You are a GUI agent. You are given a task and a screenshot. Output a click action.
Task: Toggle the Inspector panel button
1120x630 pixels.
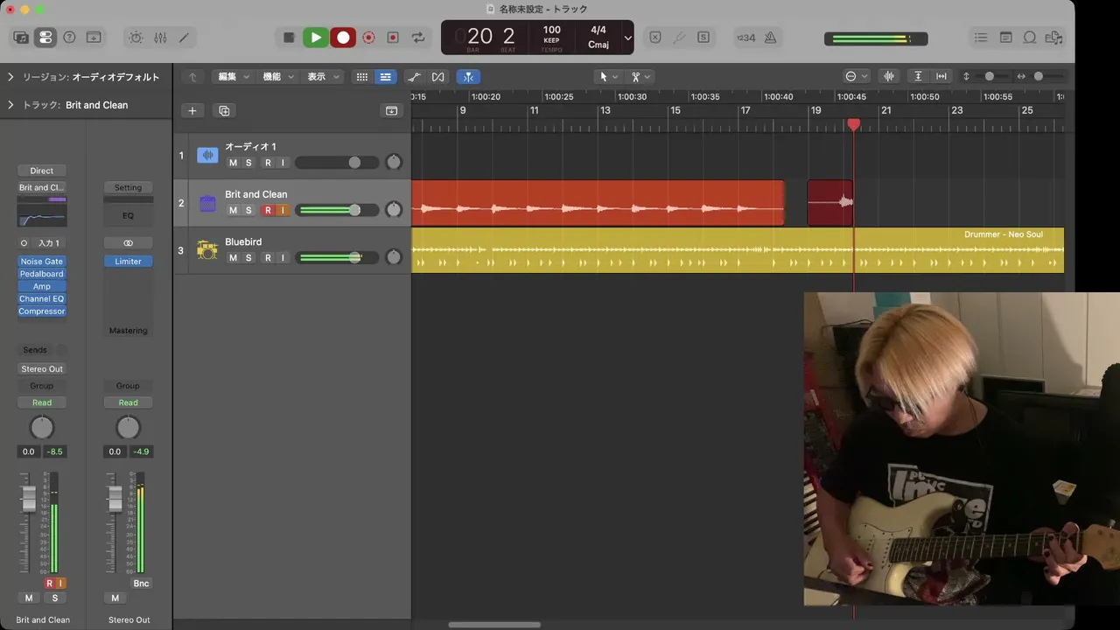point(45,38)
